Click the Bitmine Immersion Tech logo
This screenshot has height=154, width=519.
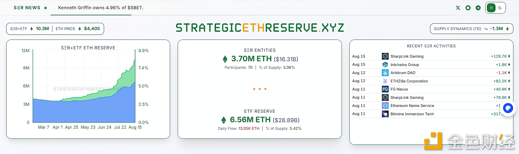pyautogui.click(x=385, y=114)
